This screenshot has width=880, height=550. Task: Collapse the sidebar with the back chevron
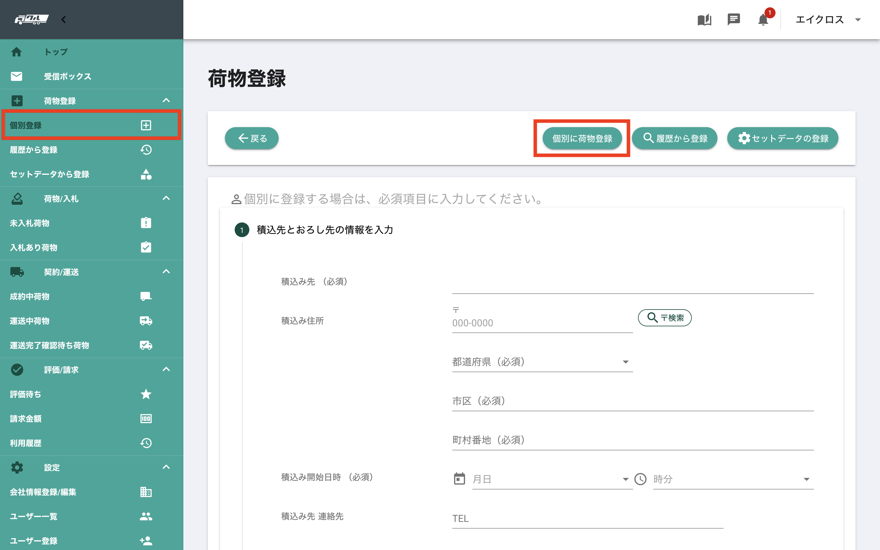(64, 20)
